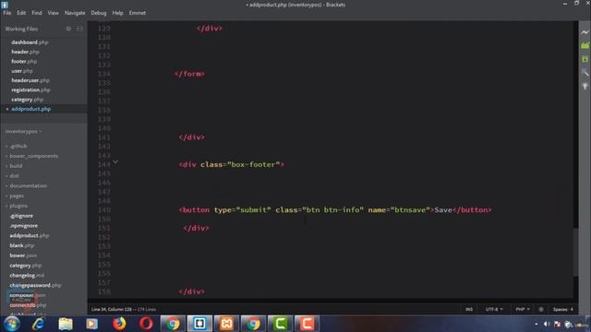Open media player taskbar icon
Screen dimensions: 591x332
point(91,324)
